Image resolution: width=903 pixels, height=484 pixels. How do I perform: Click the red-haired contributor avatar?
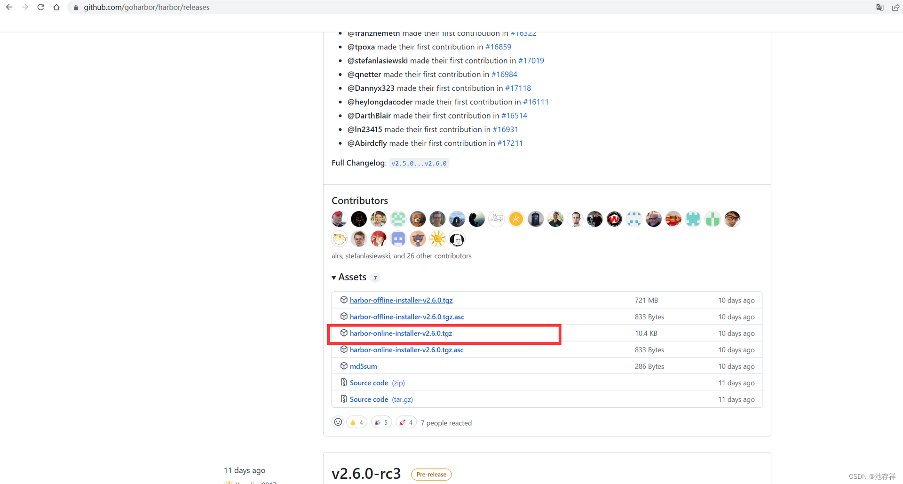click(379, 239)
